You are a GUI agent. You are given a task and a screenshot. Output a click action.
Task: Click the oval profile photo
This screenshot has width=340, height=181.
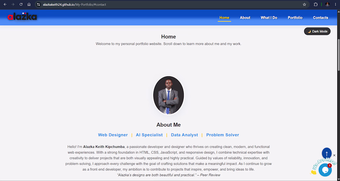(x=168, y=95)
